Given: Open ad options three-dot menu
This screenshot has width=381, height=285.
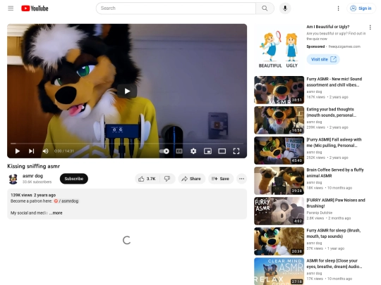Looking at the screenshot, I should (370, 27).
